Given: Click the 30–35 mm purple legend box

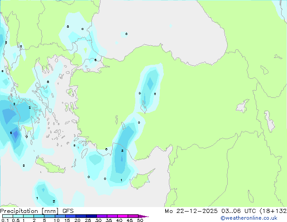Looking at the screenshot, I should (x=102, y=216).
